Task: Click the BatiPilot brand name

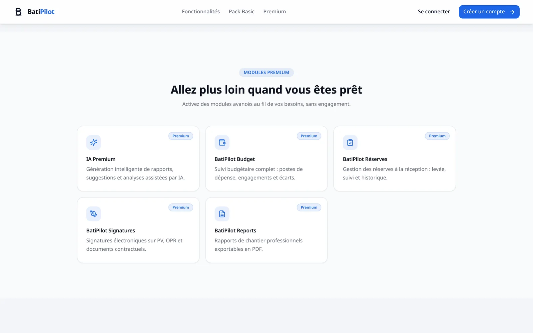Action: pos(41,12)
